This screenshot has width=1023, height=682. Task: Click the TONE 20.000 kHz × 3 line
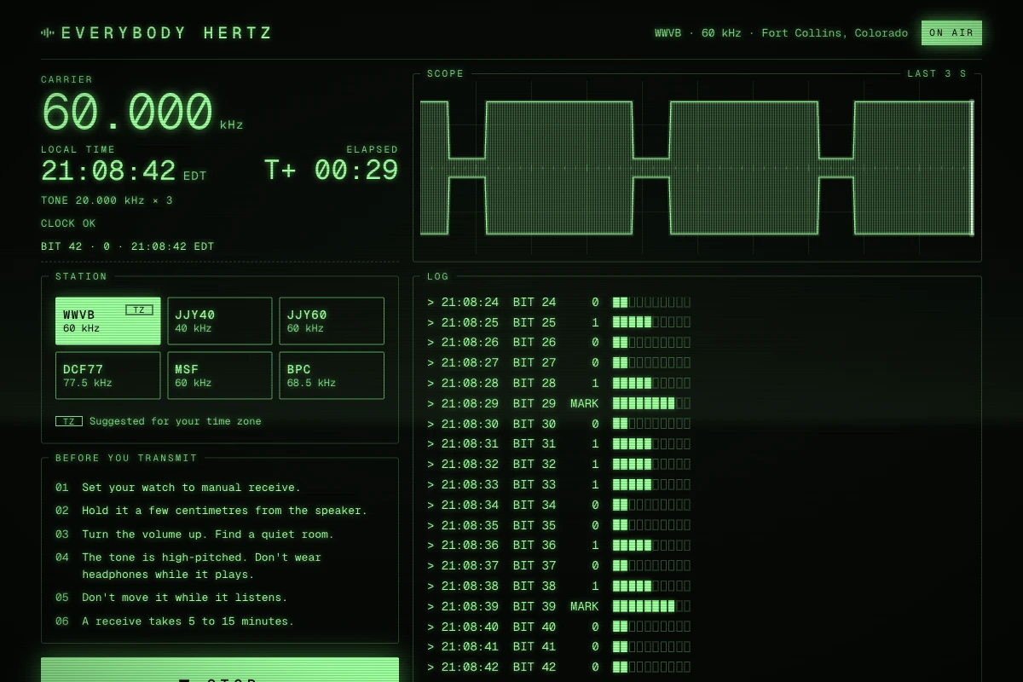107,200
